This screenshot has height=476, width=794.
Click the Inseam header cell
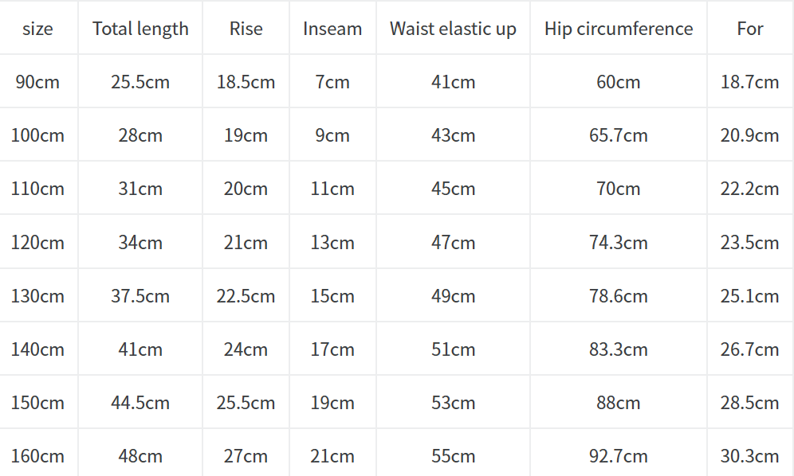pos(332,29)
